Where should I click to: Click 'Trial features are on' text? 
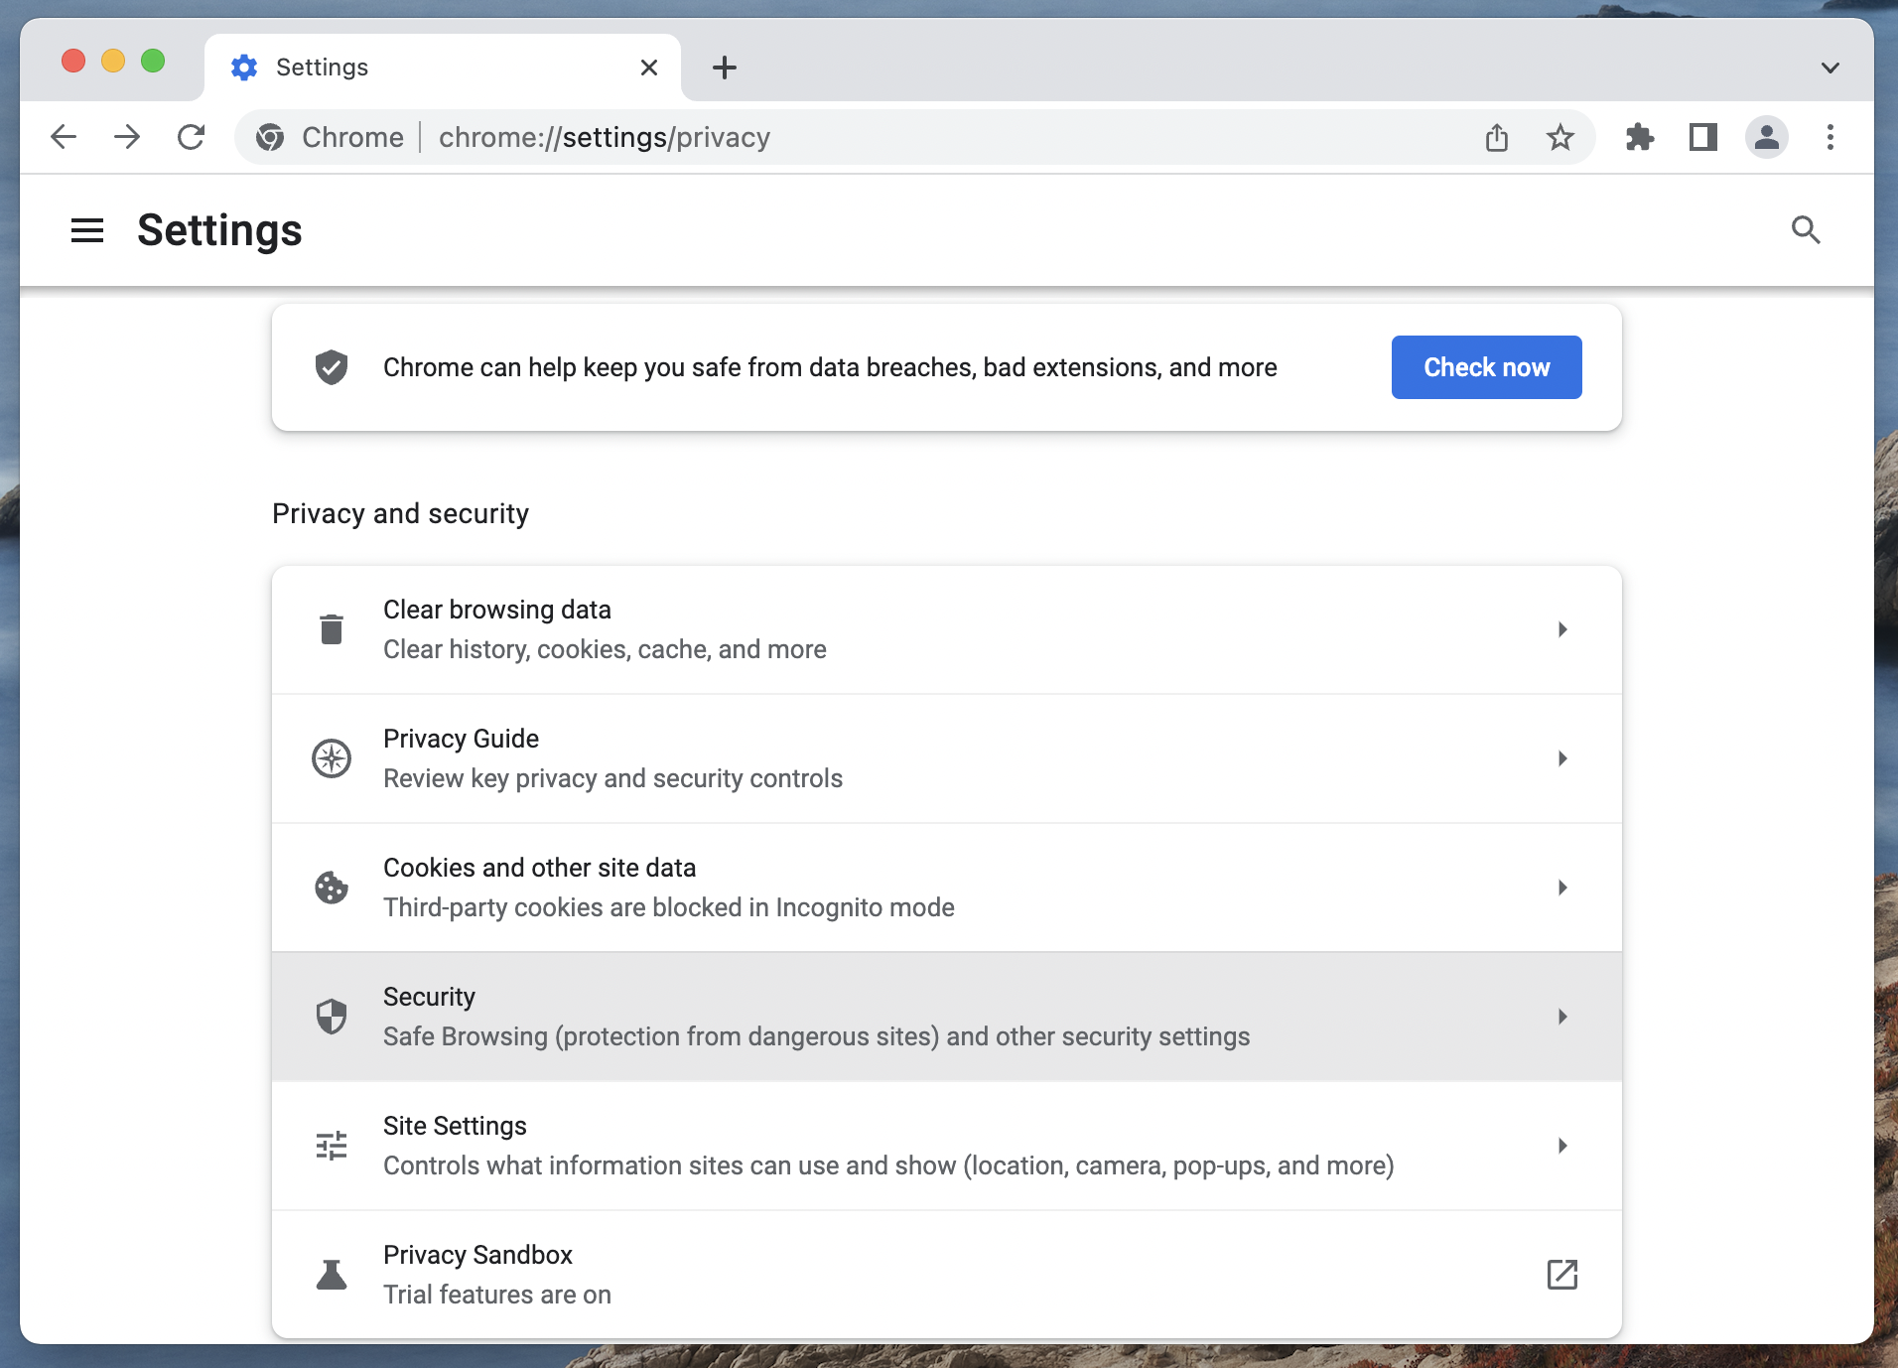pos(497,1295)
